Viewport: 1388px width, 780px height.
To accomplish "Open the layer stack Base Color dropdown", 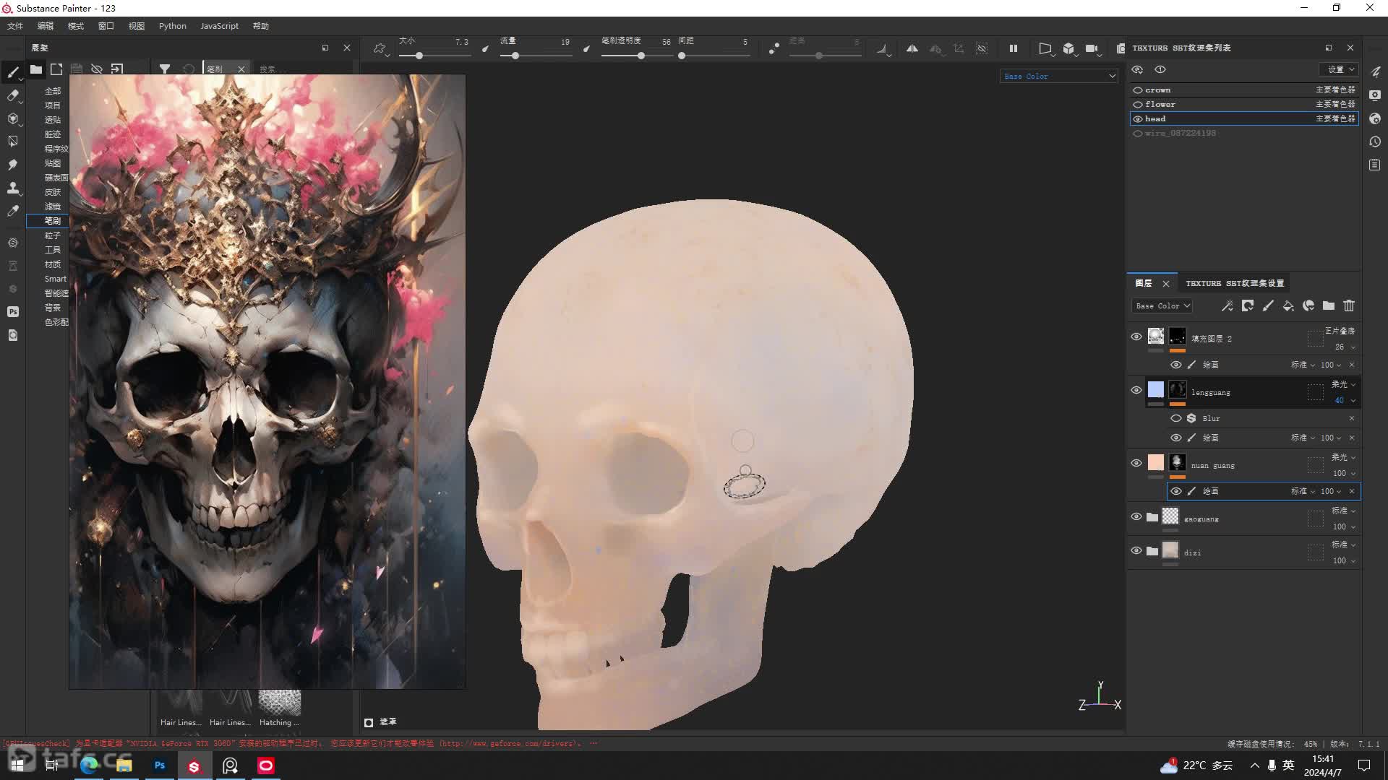I will click(1162, 306).
